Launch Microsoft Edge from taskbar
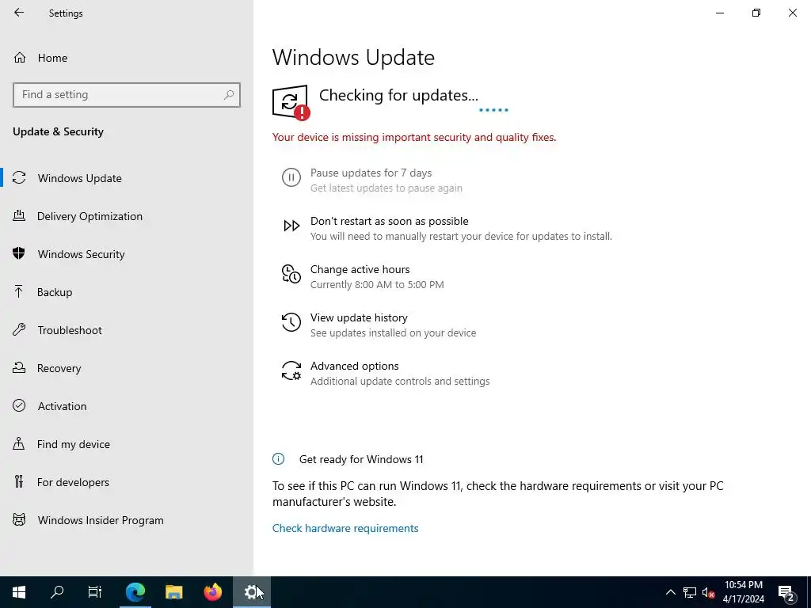 click(x=135, y=592)
